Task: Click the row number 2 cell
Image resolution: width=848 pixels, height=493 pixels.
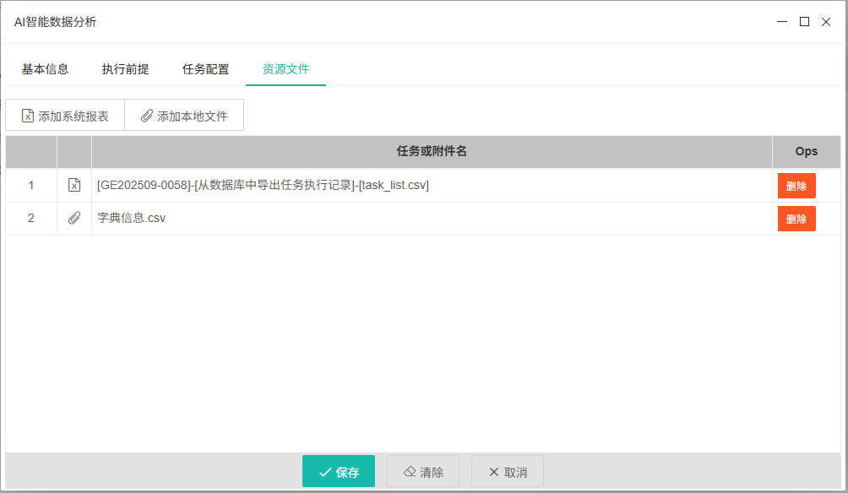Action: (31, 218)
